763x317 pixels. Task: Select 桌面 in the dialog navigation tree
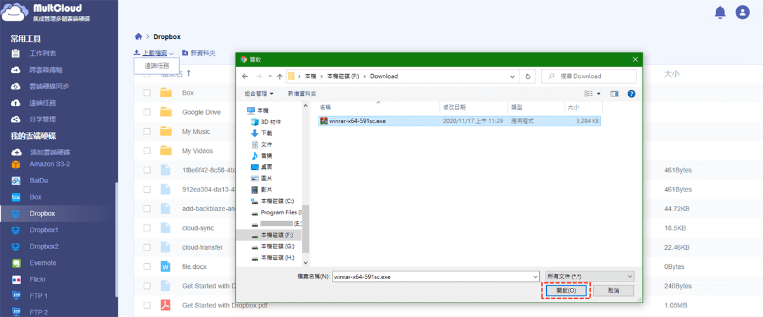tap(266, 167)
